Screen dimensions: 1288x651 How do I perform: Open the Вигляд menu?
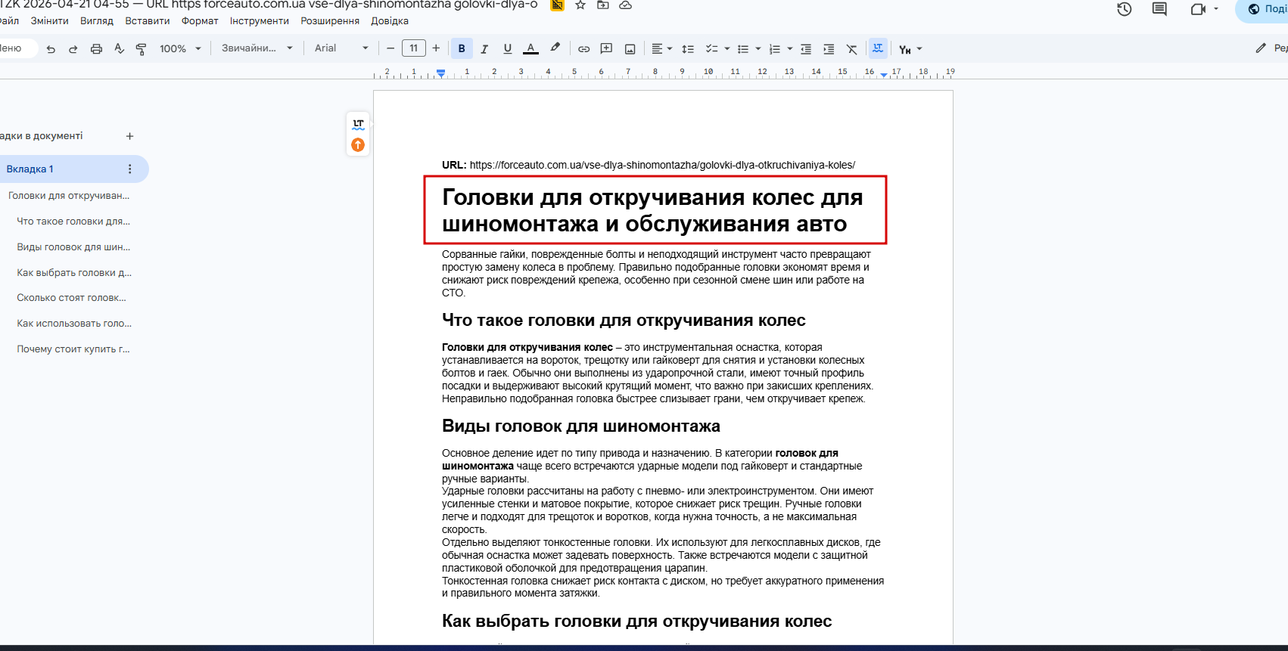pyautogui.click(x=97, y=21)
